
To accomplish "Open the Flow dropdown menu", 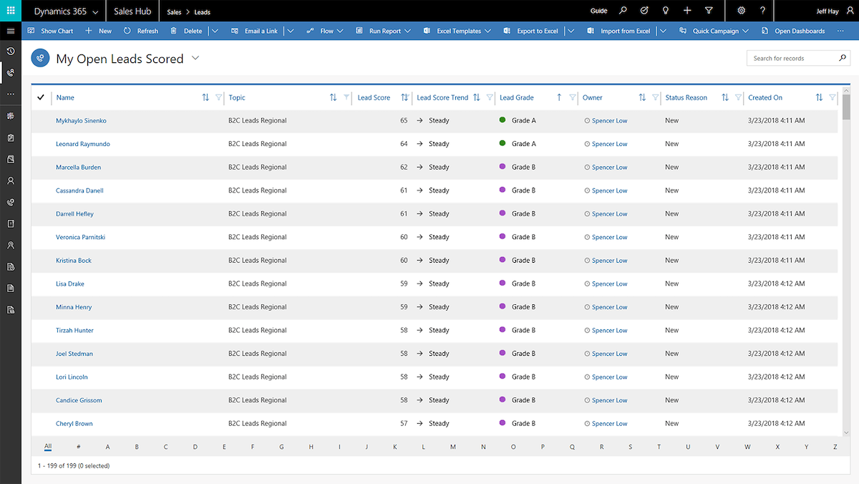I will [338, 31].
